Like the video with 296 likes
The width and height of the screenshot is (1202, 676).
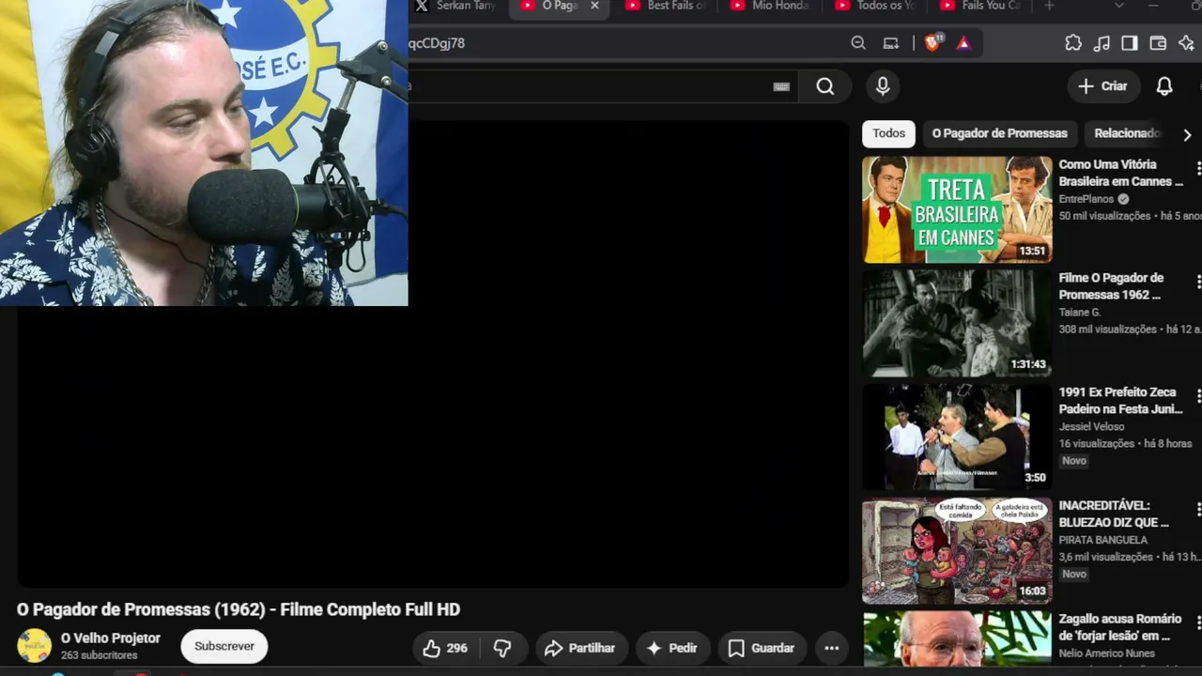445,648
